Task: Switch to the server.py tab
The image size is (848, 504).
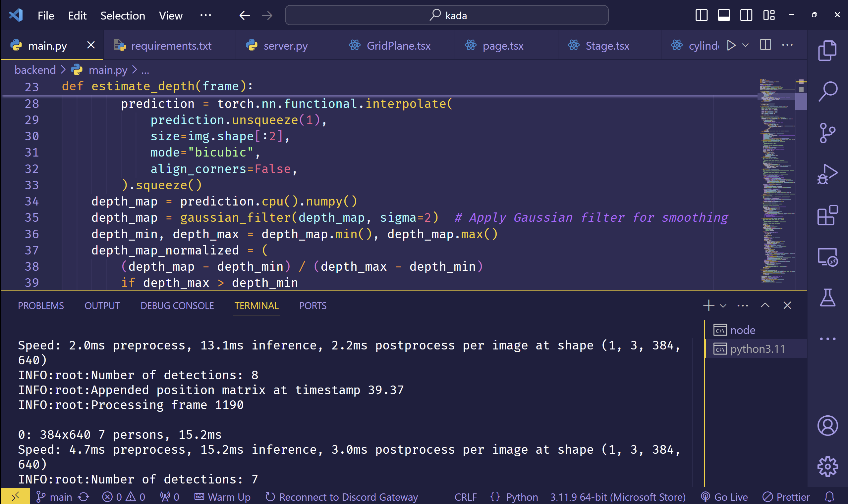Action: 285,46
